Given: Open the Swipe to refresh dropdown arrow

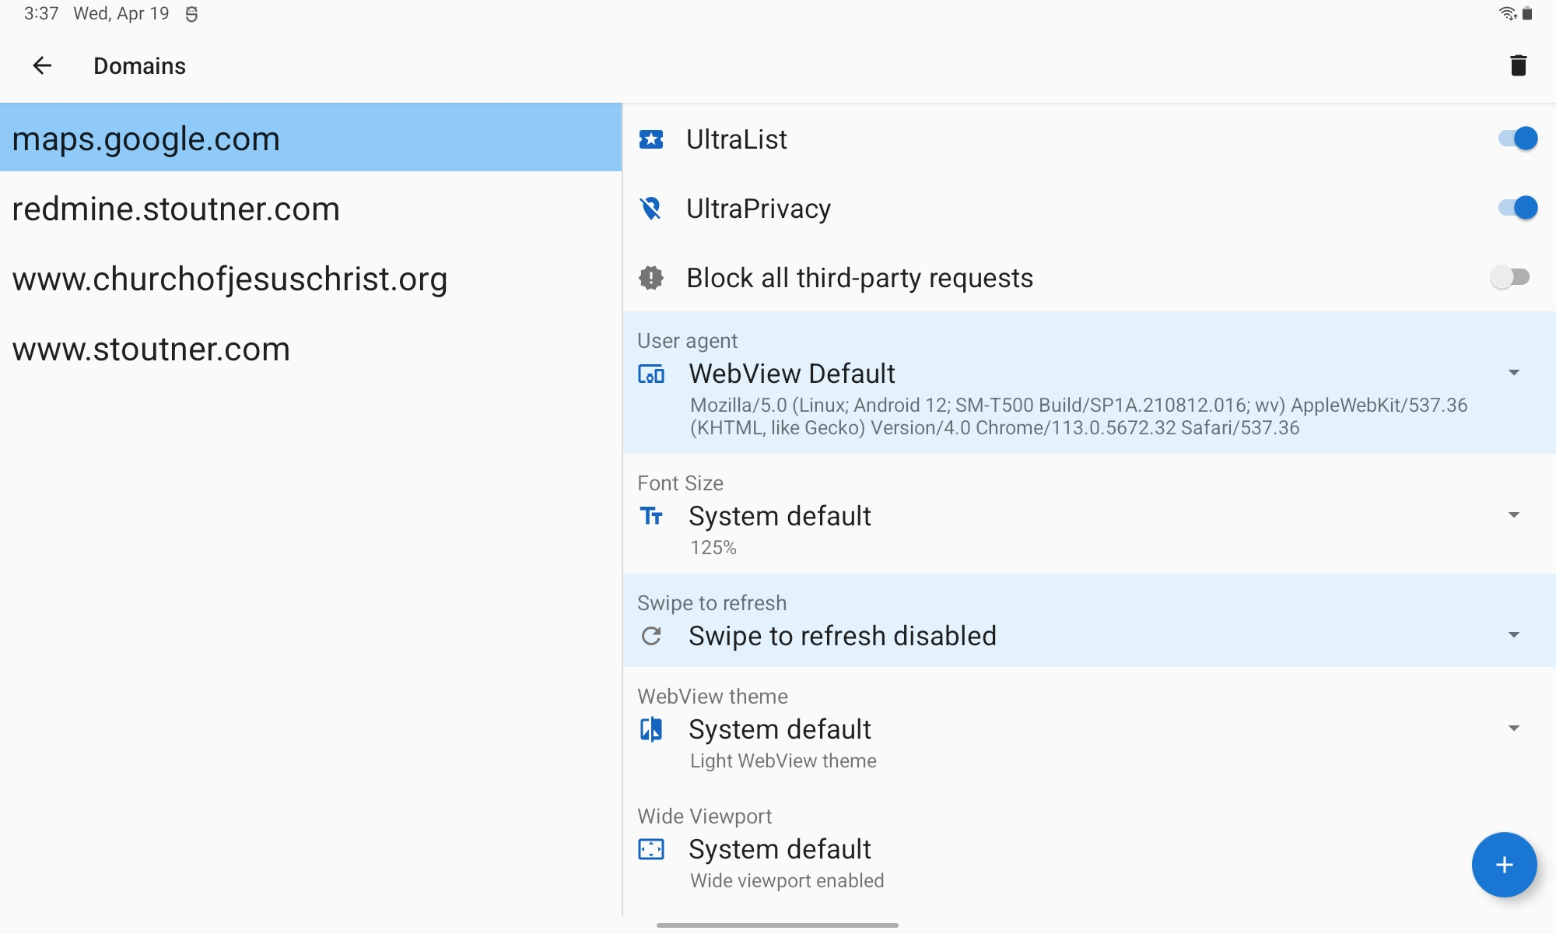Looking at the screenshot, I should 1513,635.
